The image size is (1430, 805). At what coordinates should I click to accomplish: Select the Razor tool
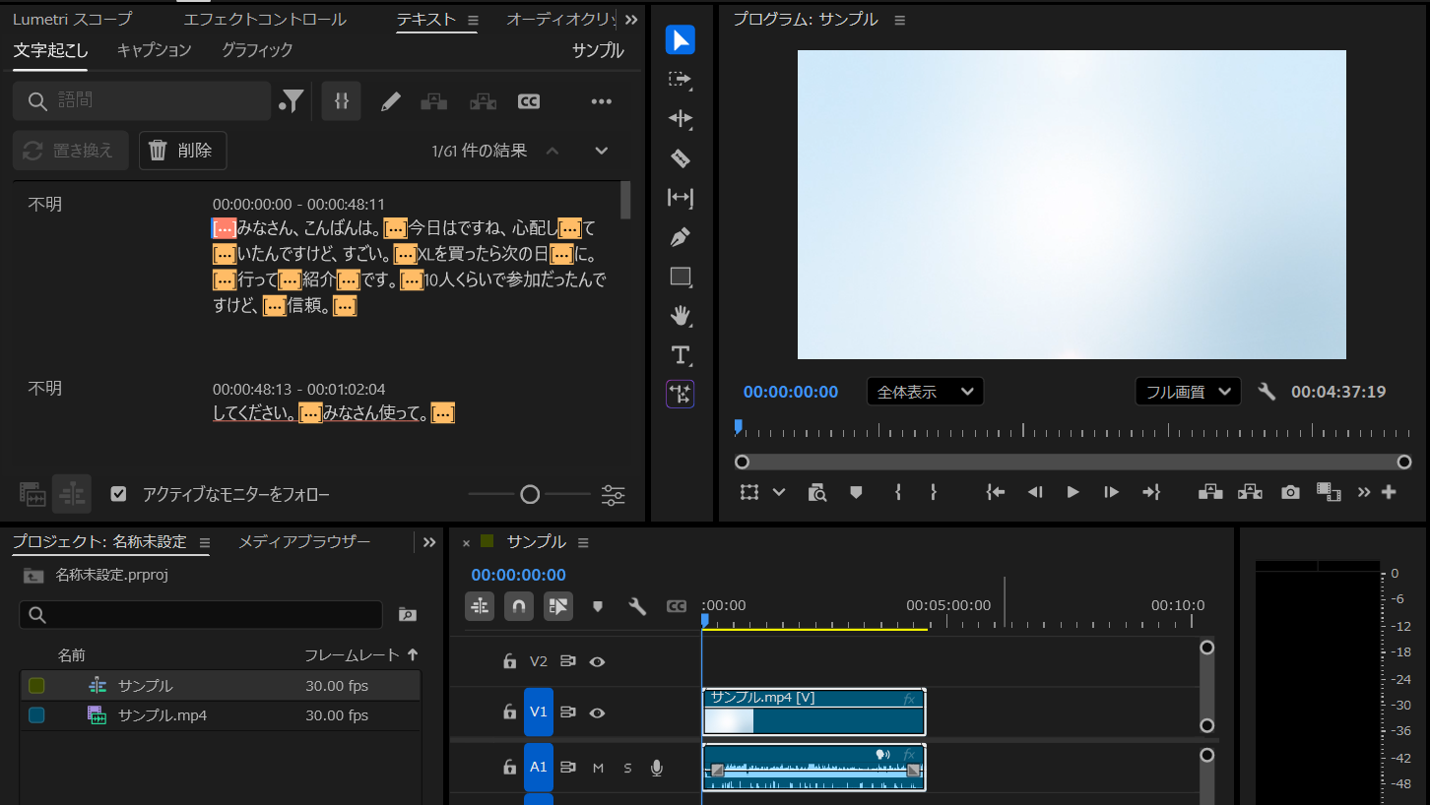click(680, 158)
